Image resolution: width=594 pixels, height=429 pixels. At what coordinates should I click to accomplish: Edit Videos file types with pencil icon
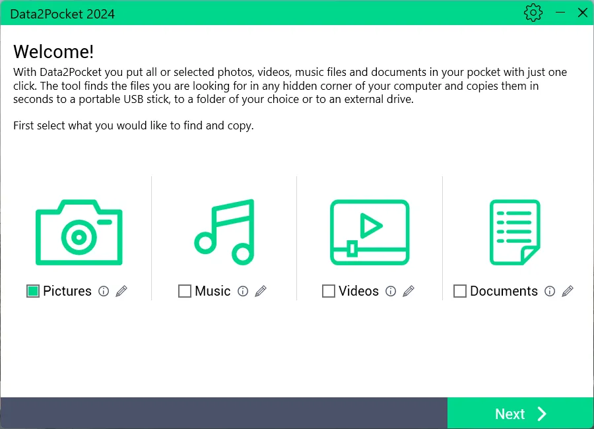[409, 291]
